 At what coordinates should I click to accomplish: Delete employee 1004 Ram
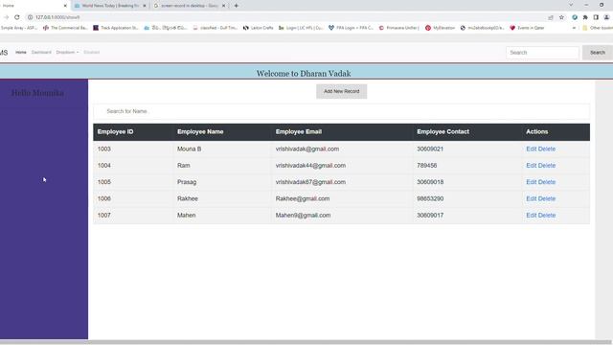pos(547,166)
